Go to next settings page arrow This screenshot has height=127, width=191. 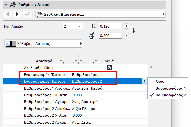pyautogui.click(x=17, y=14)
